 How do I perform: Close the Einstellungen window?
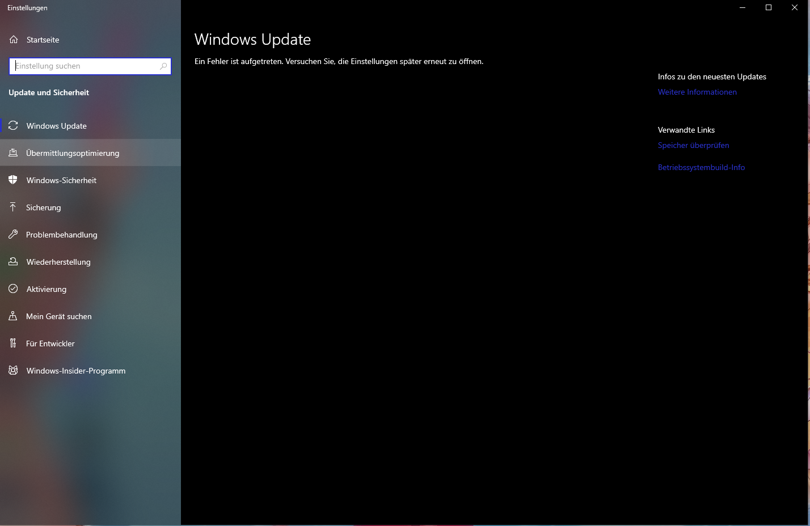pyautogui.click(x=795, y=7)
